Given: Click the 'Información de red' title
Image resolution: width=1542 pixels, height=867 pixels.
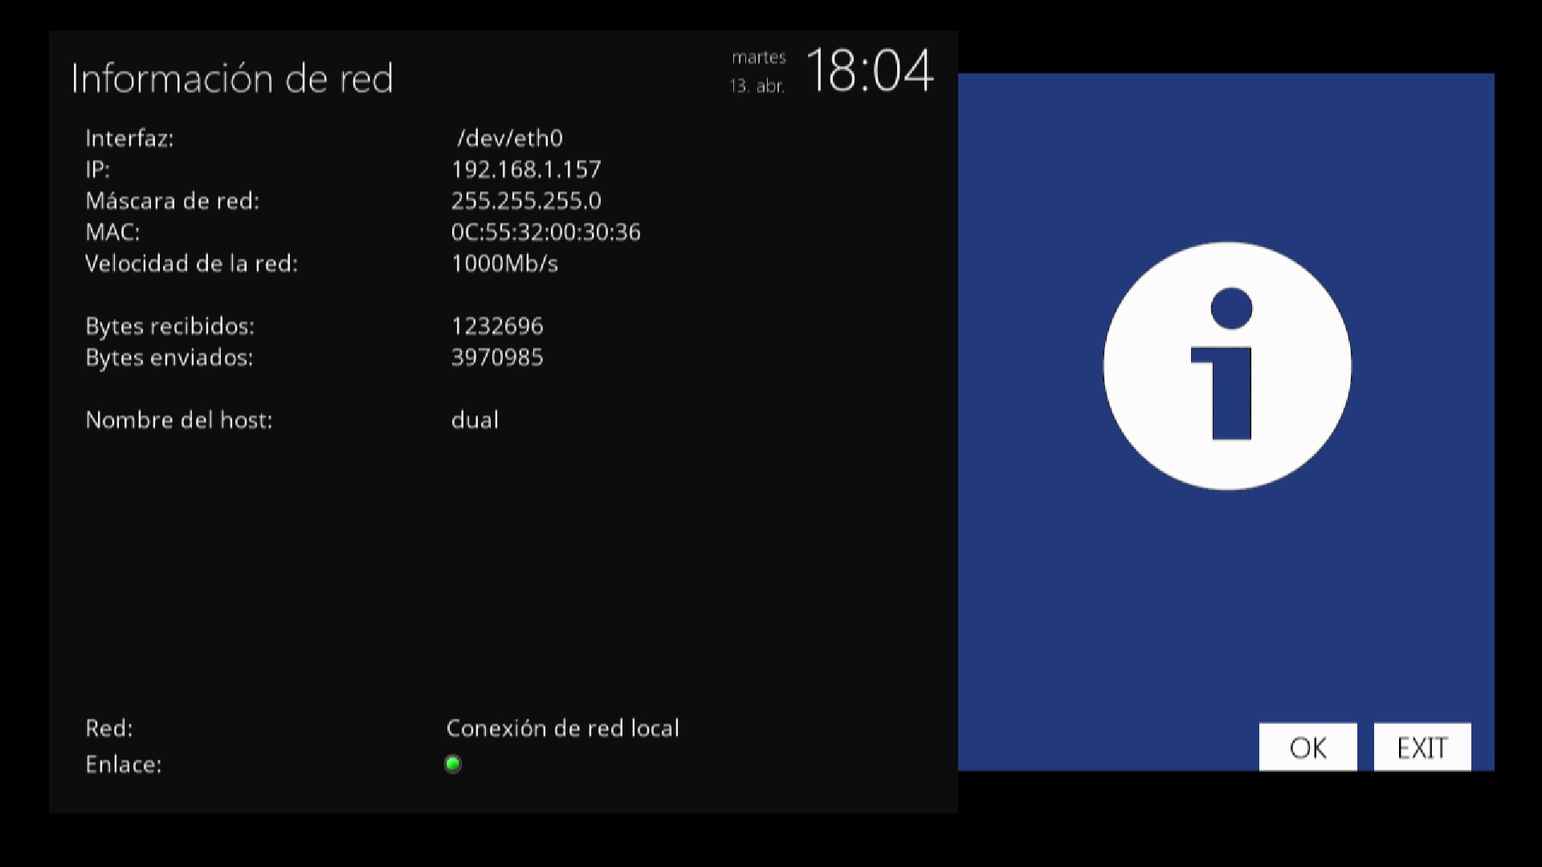Looking at the screenshot, I should (x=232, y=79).
